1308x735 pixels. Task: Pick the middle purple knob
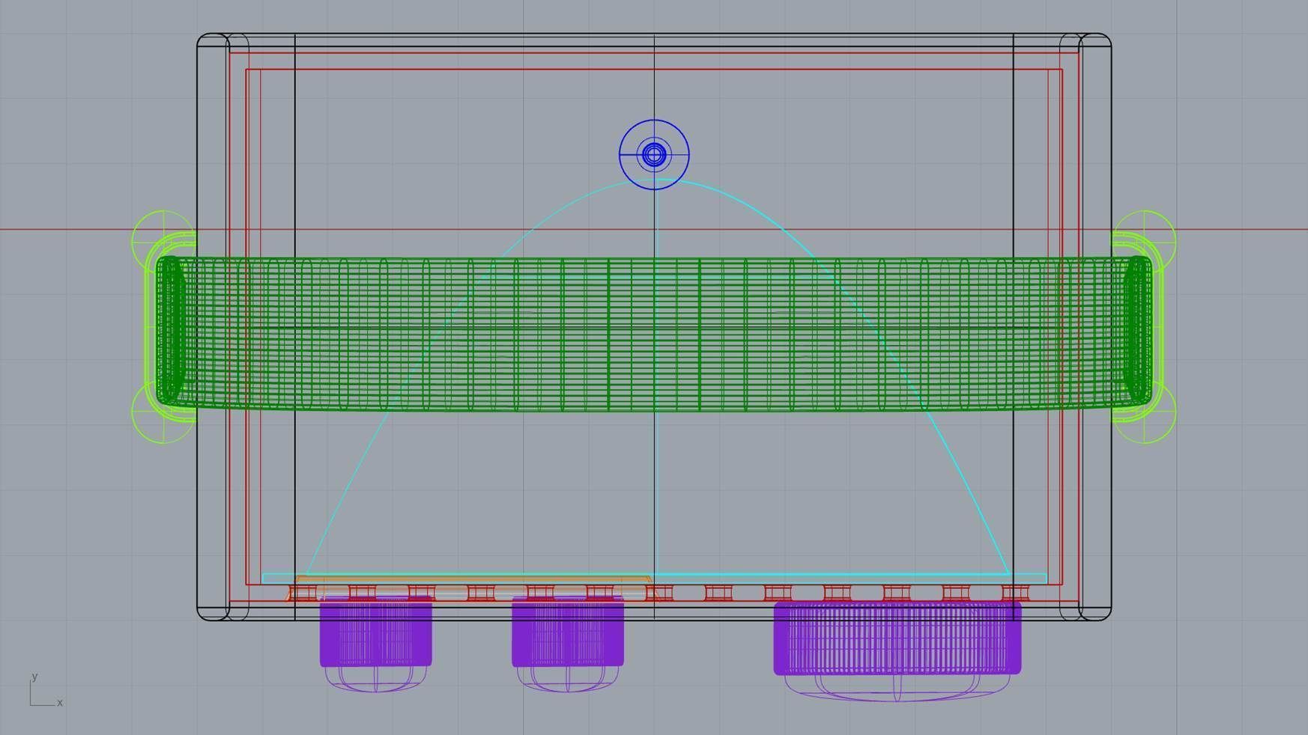coord(567,643)
